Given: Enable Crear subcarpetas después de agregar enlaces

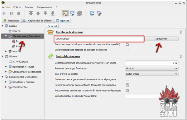Looking at the screenshot, I should [127, 50].
